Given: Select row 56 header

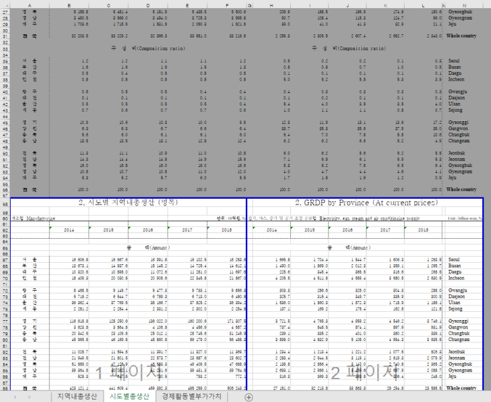Looking at the screenshot, I should (x=5, y=190).
